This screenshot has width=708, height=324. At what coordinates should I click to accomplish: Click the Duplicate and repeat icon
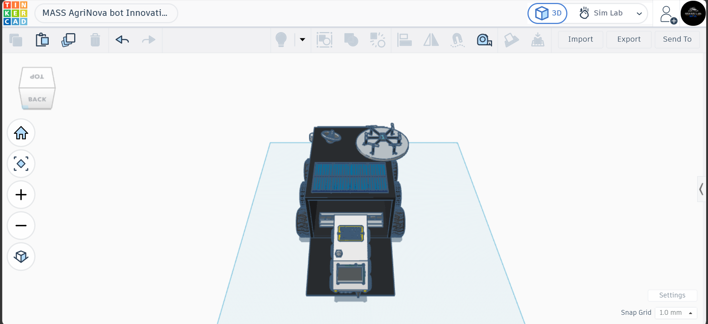[x=68, y=39]
